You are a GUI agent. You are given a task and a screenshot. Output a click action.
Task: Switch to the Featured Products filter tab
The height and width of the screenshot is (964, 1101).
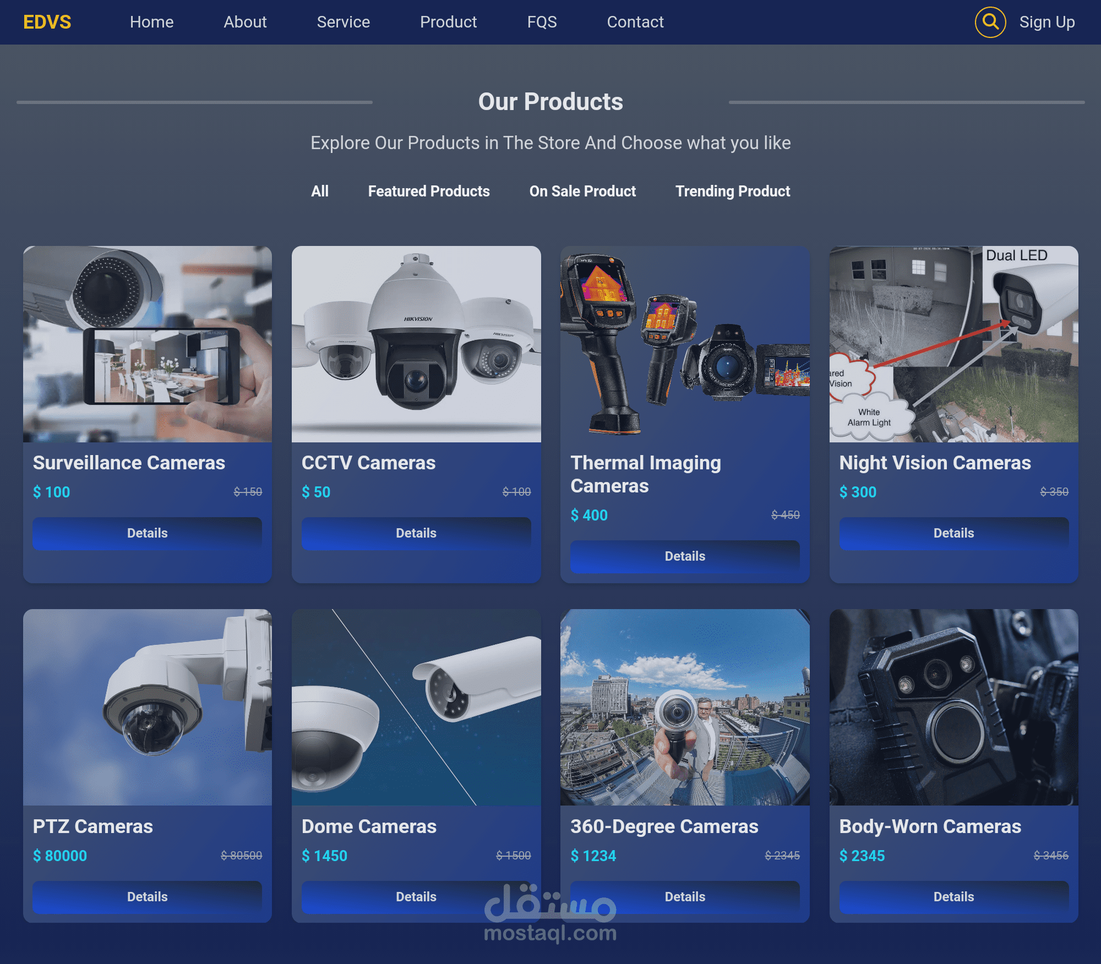(x=428, y=191)
